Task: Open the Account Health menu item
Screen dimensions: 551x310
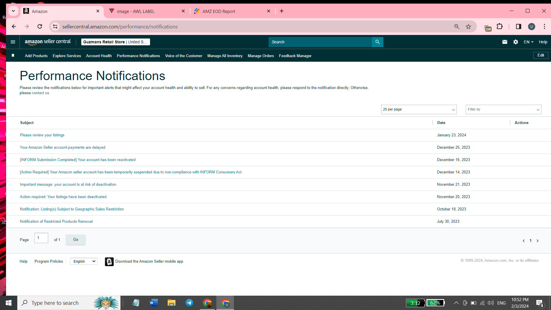Action: coord(99,56)
